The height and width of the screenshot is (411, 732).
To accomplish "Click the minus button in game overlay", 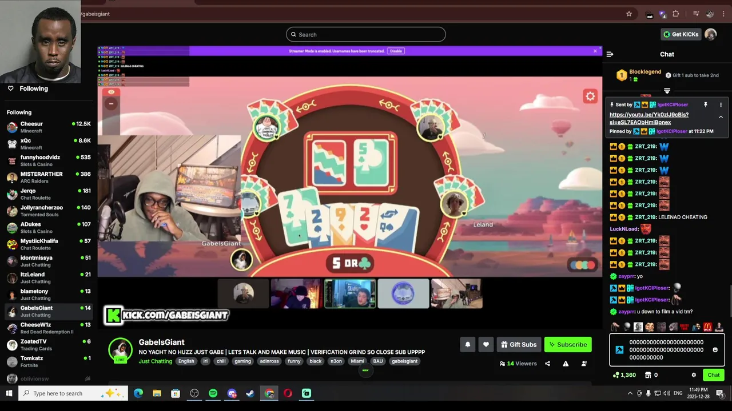I will (112, 103).
